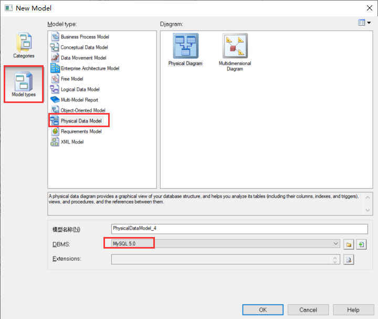Click the Logical Data Model icon
The image size is (378, 319).
[x=55, y=89]
